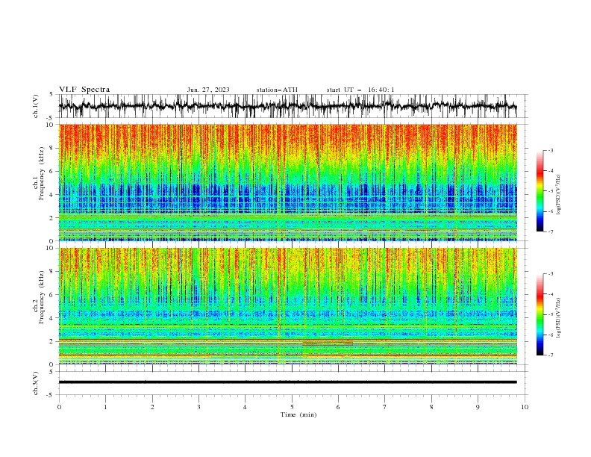This screenshot has width=591, height=457.
Task: Select the date "Jun. 27, 2023"
Action: [x=208, y=90]
